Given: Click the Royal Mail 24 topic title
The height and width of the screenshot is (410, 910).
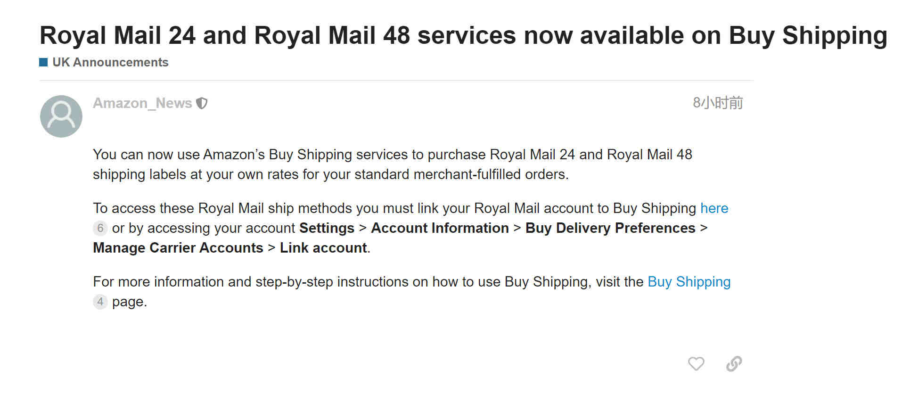Looking at the screenshot, I should (x=463, y=36).
